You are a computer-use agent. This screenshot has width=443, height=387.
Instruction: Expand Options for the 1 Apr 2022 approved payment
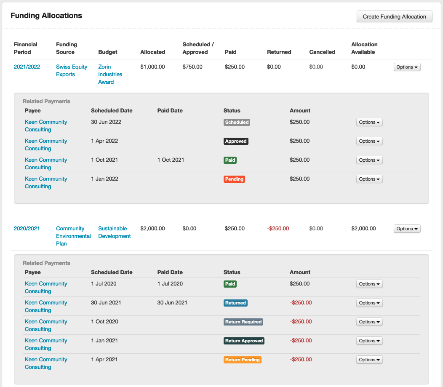click(x=369, y=141)
